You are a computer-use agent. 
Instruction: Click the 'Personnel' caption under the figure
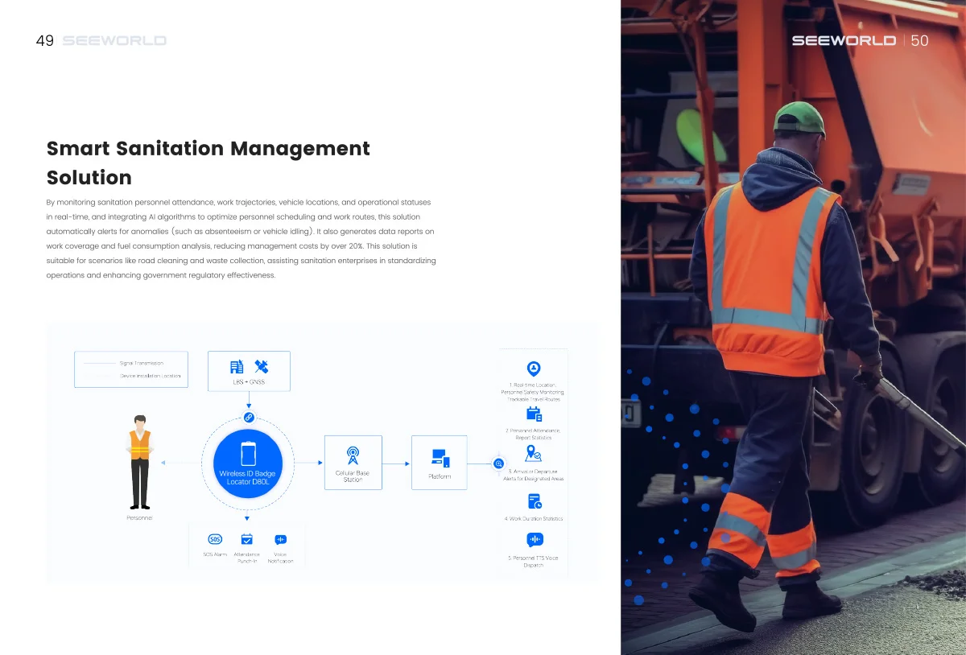pos(139,518)
